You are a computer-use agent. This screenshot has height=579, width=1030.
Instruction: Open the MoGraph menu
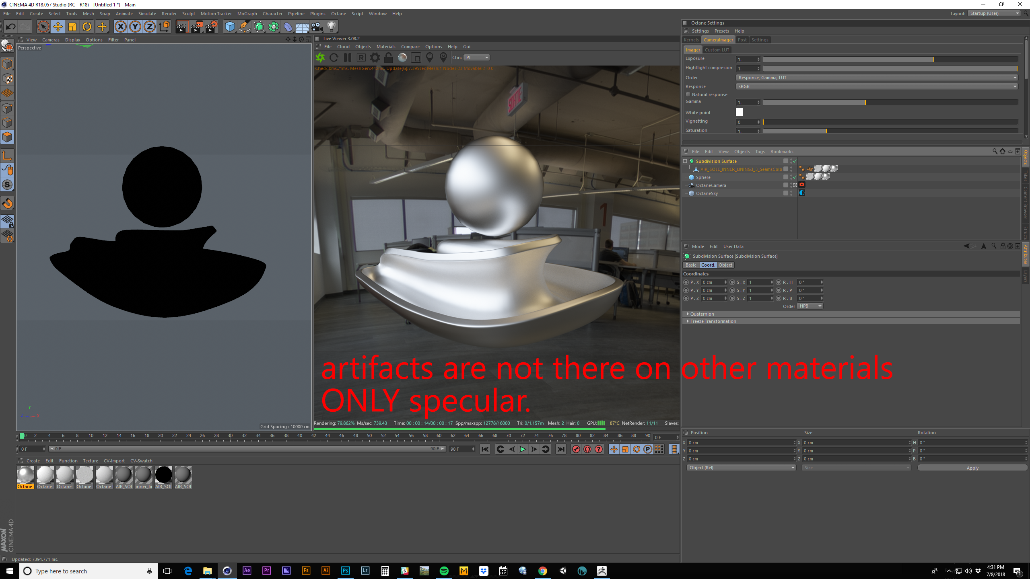point(247,14)
